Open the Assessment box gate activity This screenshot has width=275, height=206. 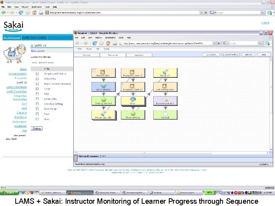[165, 101]
